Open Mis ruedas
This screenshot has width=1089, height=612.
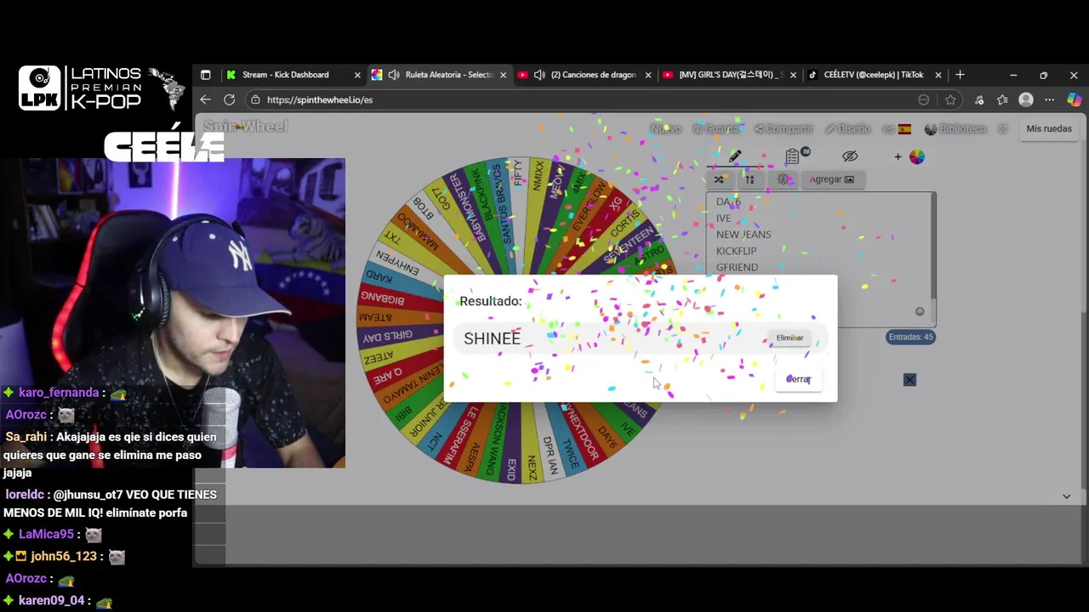click(1049, 129)
